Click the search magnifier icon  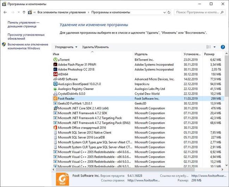click(222, 12)
